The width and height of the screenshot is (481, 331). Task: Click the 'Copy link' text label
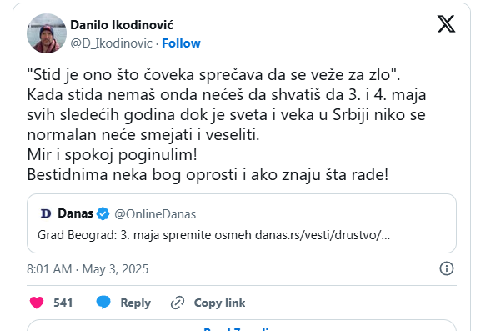point(219,303)
